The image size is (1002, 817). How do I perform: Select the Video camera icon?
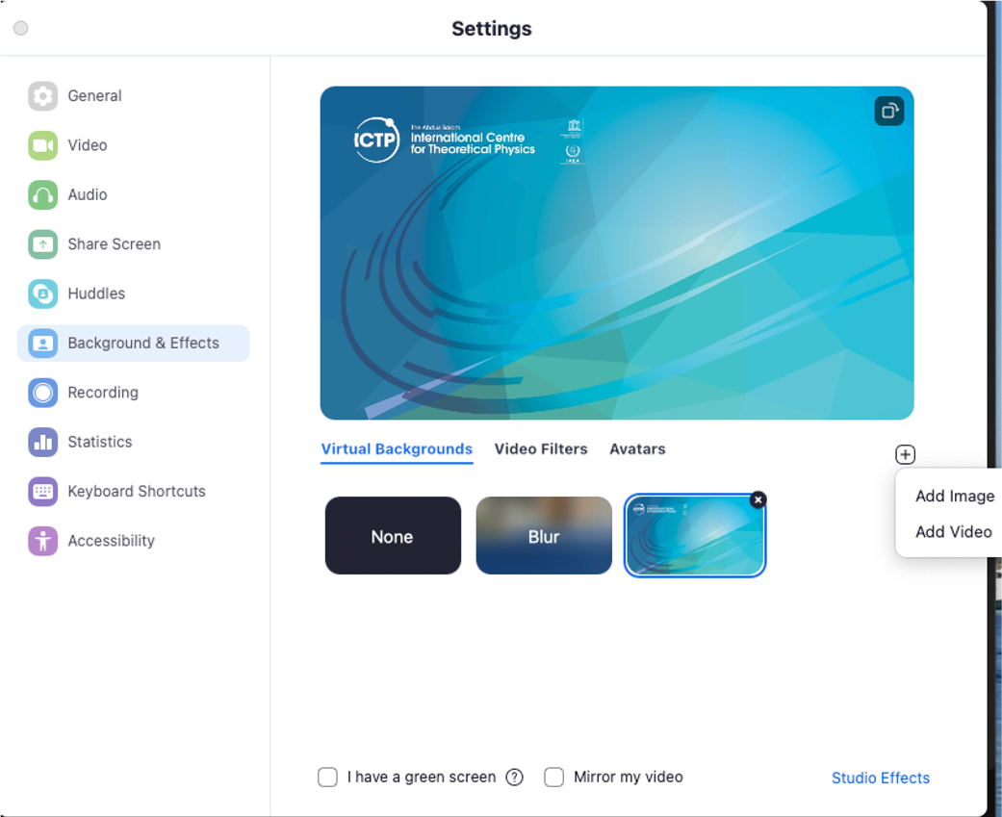coord(42,145)
